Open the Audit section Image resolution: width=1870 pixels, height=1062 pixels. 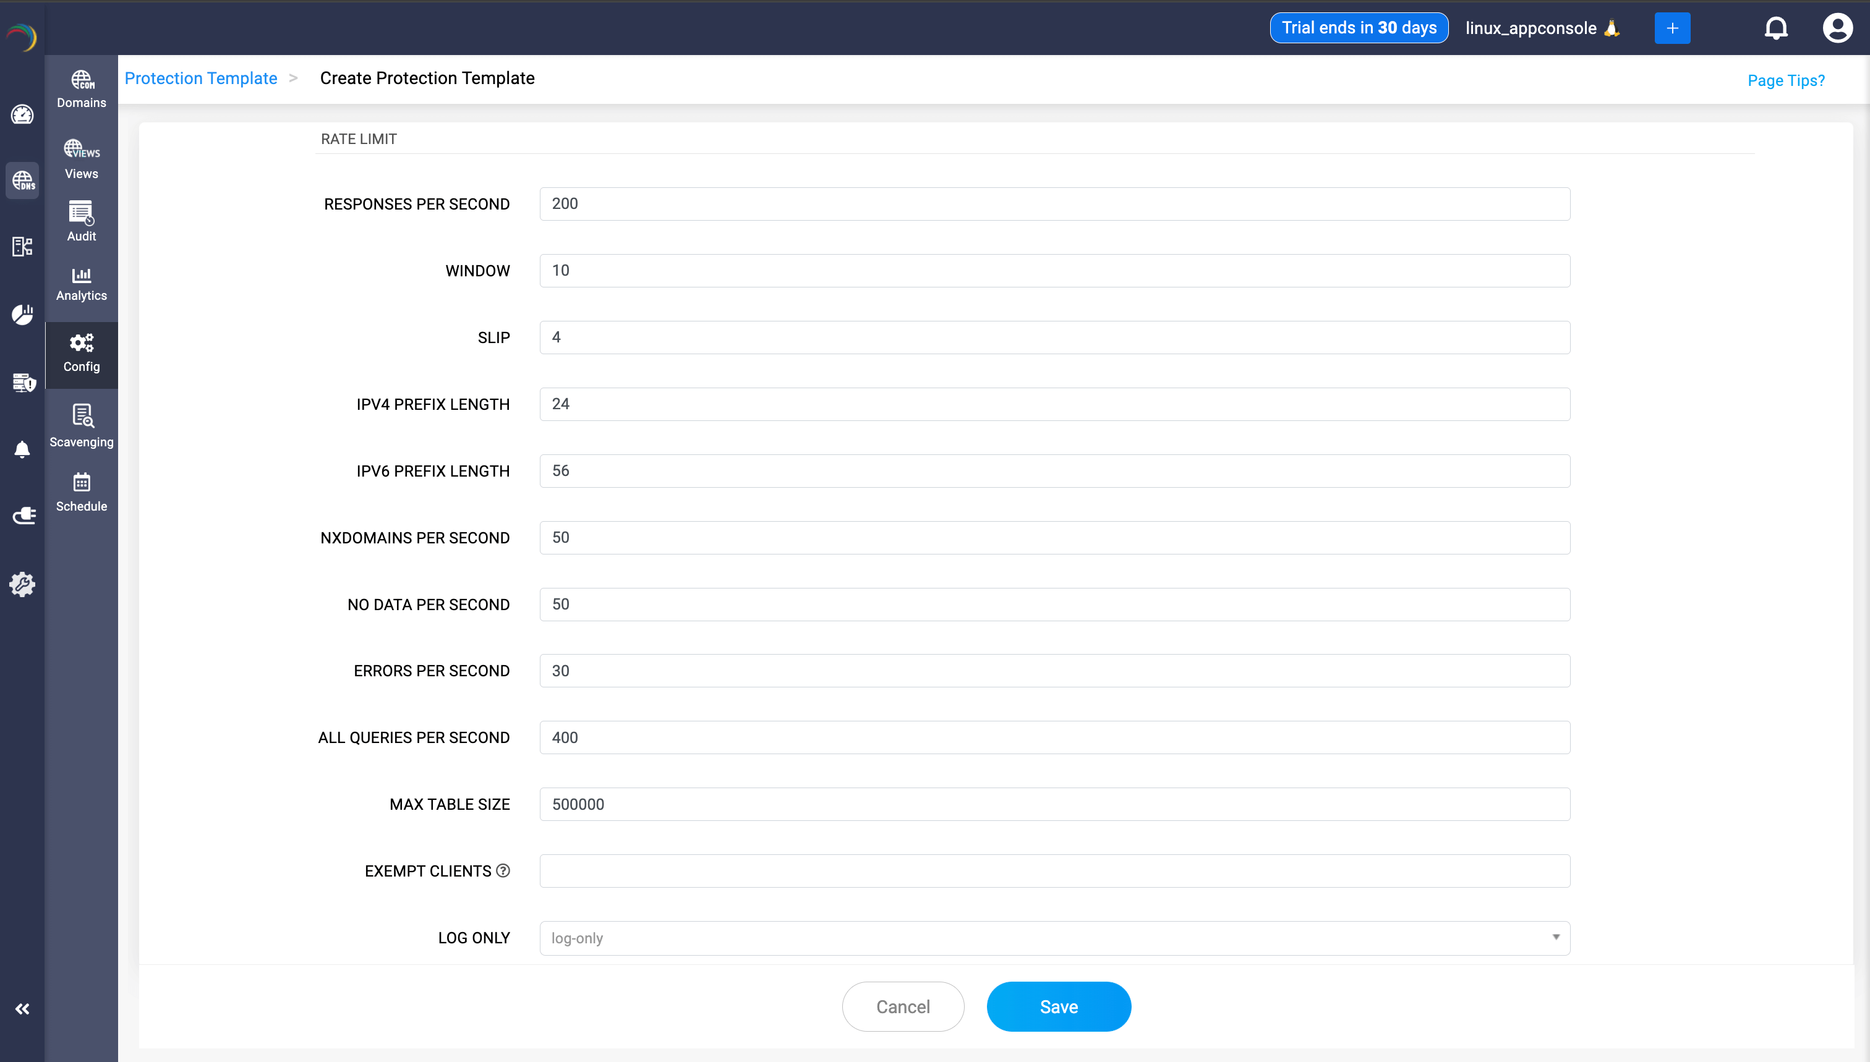(x=81, y=222)
